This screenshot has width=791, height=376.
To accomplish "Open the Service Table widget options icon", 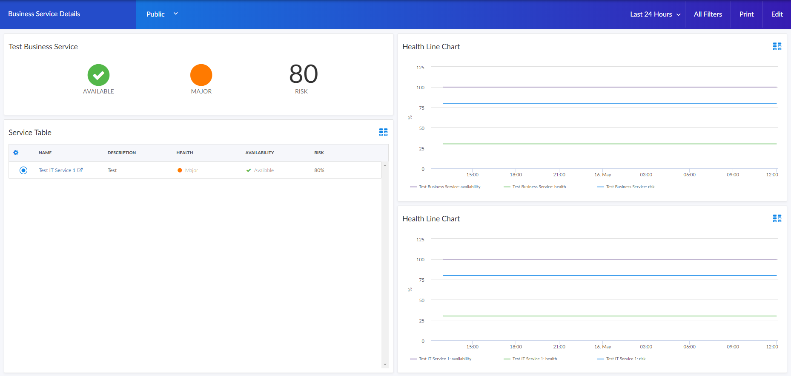I will point(383,132).
